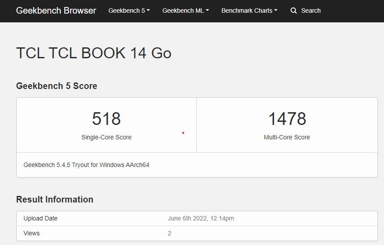Viewport: 384px width, 245px height.
Task: Click the Geekbench 5 Score heading
Action: point(57,86)
